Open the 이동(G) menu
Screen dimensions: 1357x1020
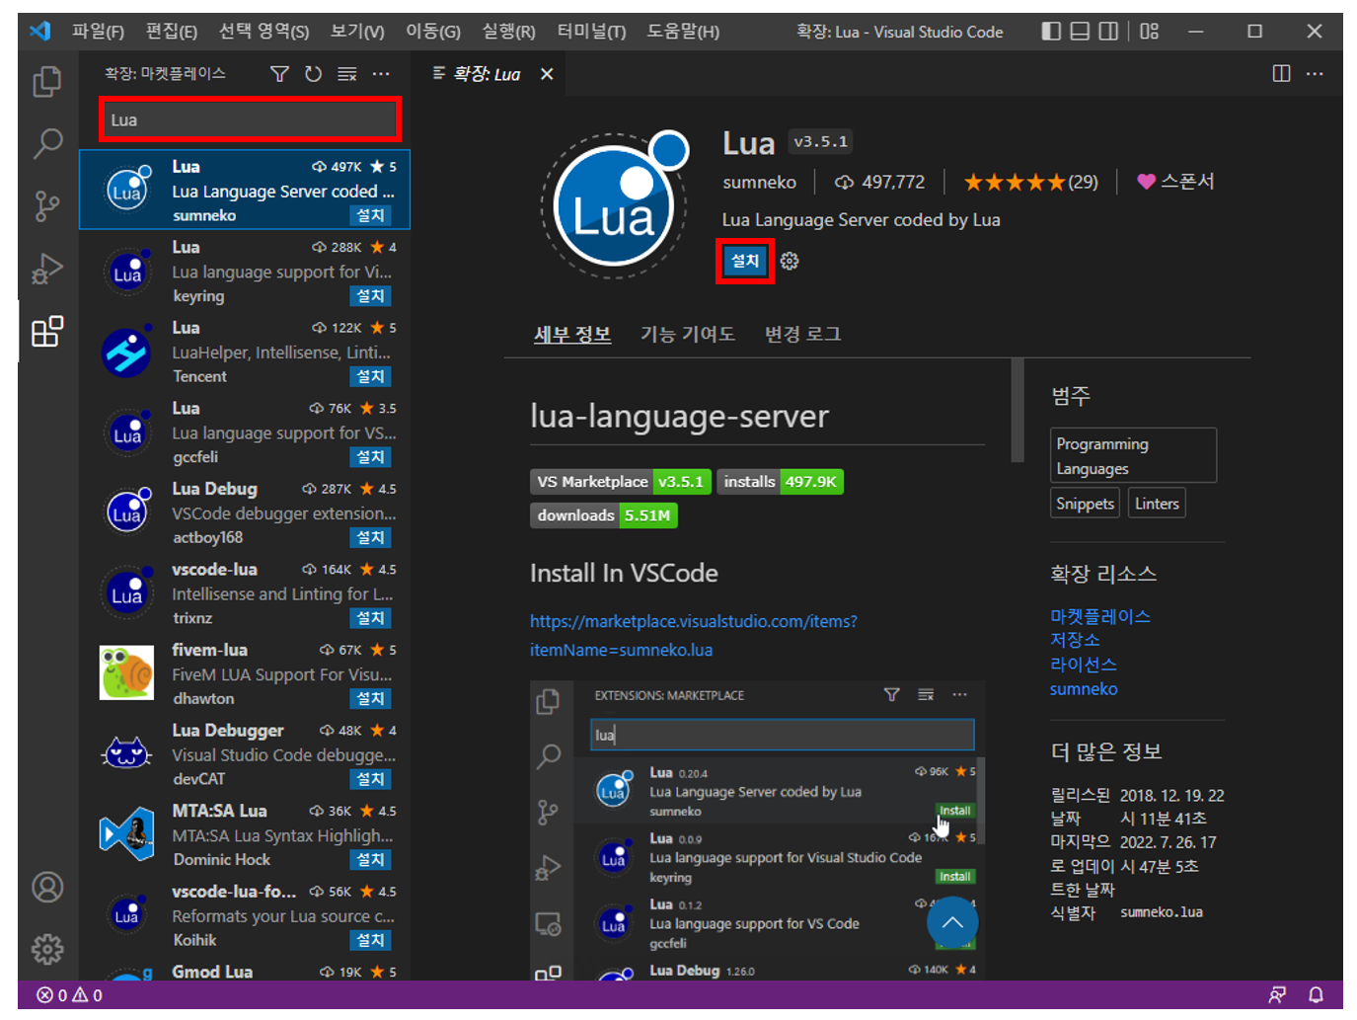[x=432, y=32]
